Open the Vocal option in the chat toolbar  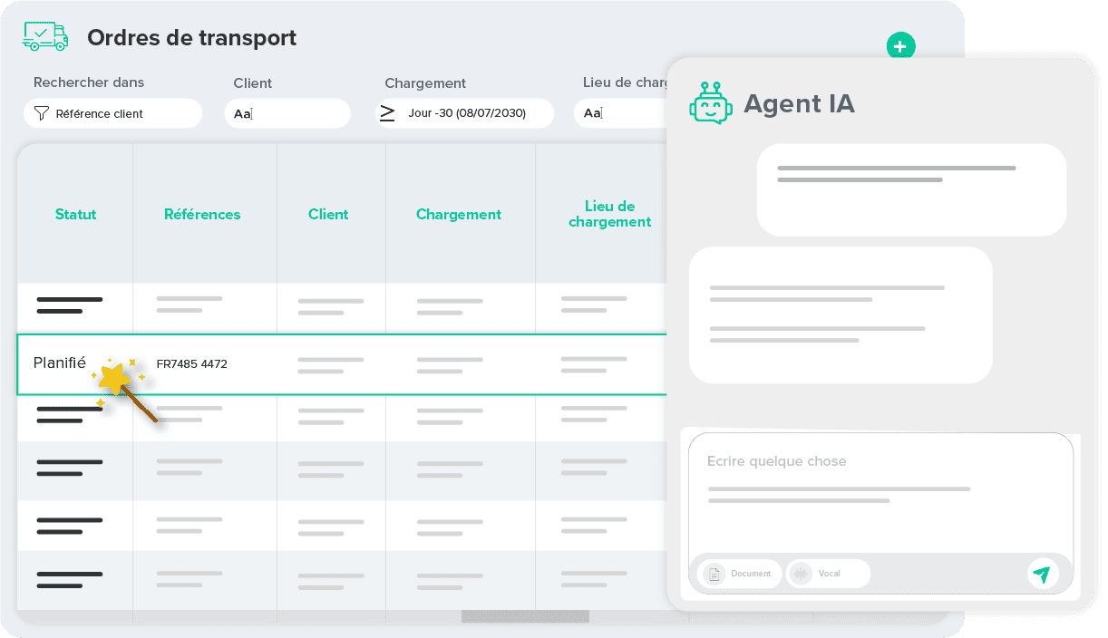[x=827, y=574]
